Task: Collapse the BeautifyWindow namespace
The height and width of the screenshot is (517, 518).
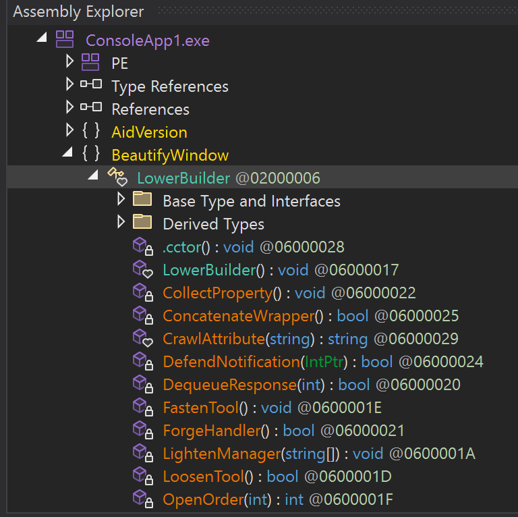Action: tap(67, 155)
